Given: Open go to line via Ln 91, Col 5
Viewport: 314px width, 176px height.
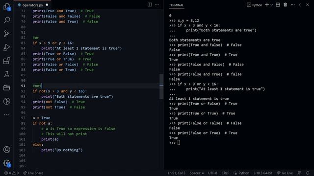Looking at the screenshot, I should [x=177, y=173].
